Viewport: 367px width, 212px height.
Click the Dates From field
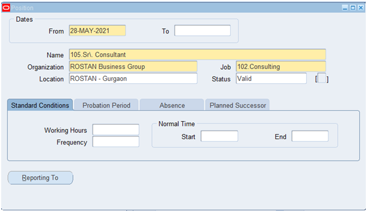click(98, 30)
